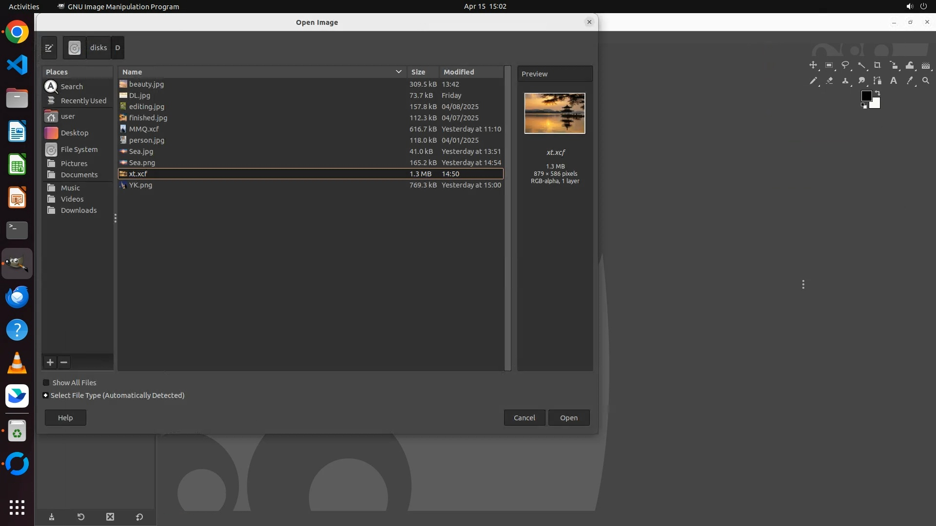Select the Free Select lasso tool
This screenshot has width=936, height=526.
pyautogui.click(x=845, y=65)
